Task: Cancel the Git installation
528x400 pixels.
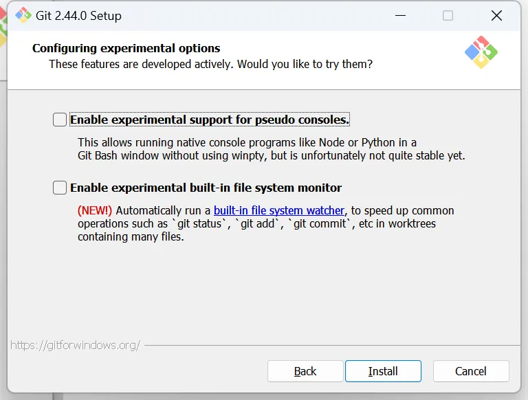Action: tap(471, 371)
